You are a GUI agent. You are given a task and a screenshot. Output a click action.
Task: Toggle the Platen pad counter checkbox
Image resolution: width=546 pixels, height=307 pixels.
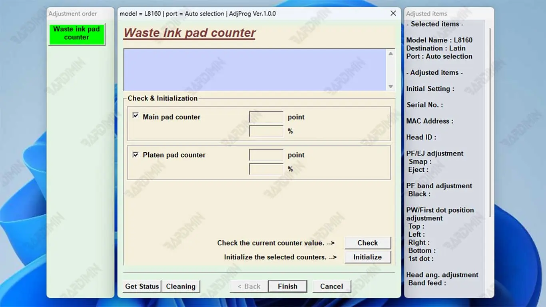[136, 155]
